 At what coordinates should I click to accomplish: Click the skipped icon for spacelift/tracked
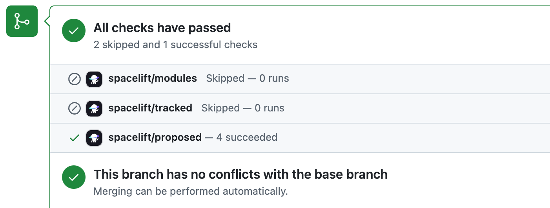pos(74,108)
